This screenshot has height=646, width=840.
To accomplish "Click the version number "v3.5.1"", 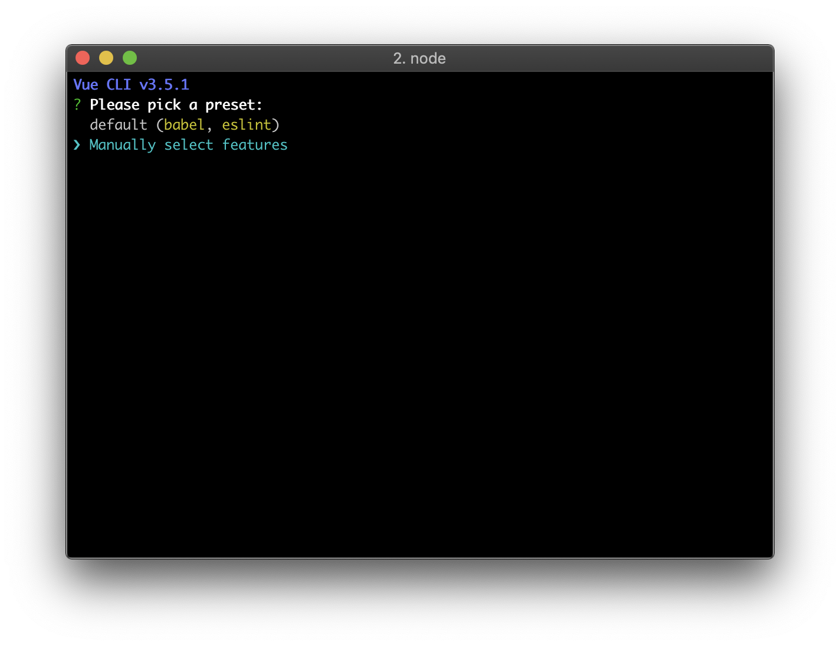I will pyautogui.click(x=164, y=85).
